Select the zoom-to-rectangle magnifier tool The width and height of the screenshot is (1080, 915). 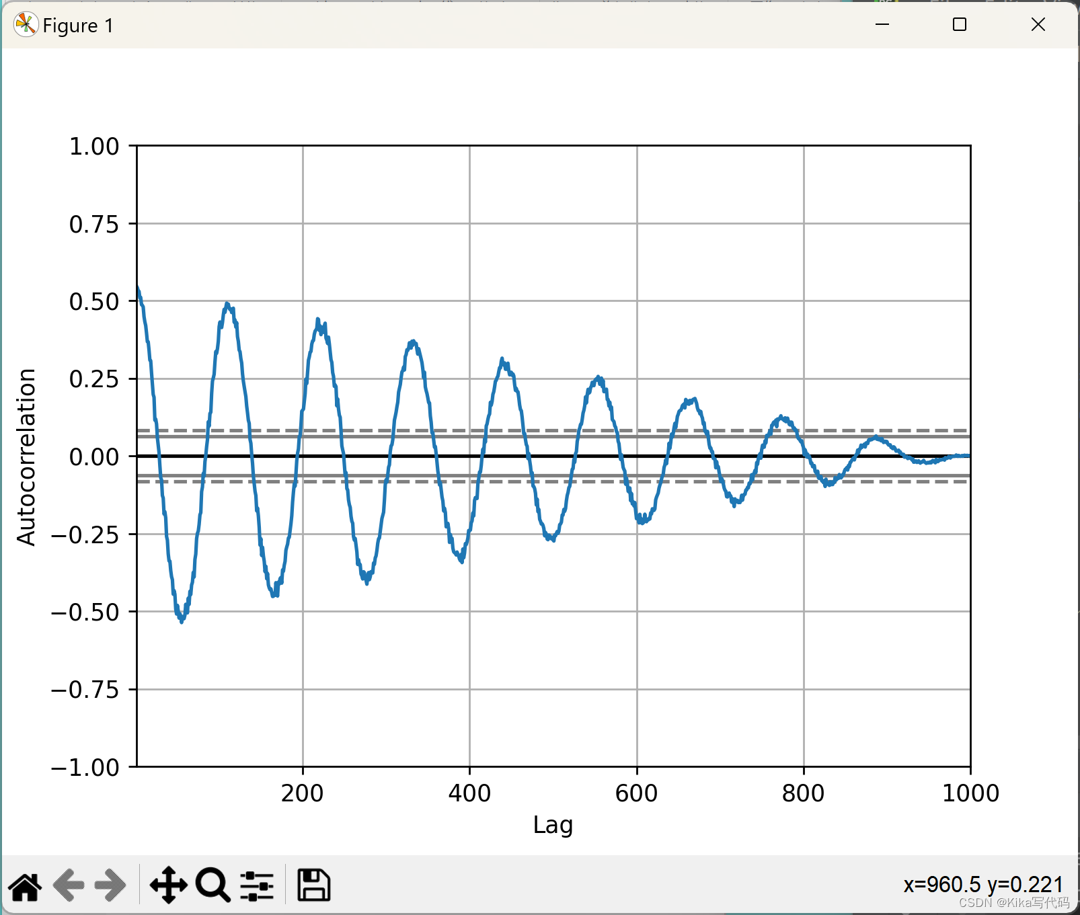pyautogui.click(x=213, y=885)
